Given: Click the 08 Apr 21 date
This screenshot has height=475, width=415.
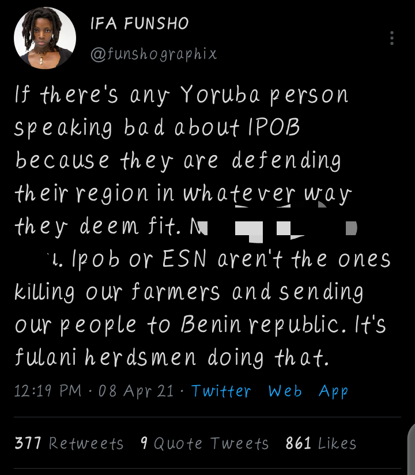Looking at the screenshot, I should coord(136,390).
